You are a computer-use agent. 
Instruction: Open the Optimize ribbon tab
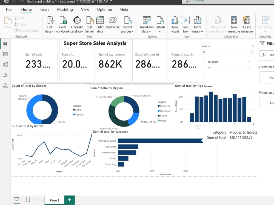tap(104, 9)
